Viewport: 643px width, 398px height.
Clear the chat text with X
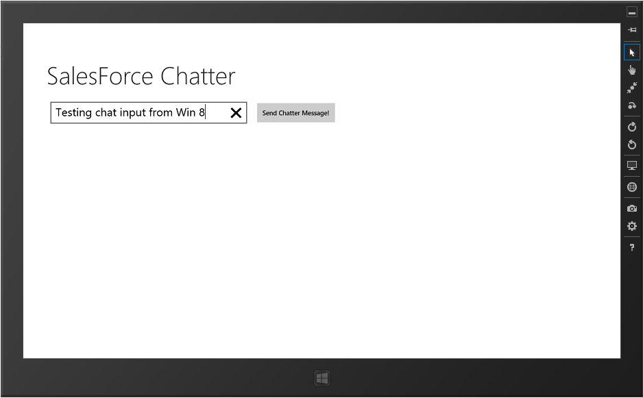click(236, 113)
